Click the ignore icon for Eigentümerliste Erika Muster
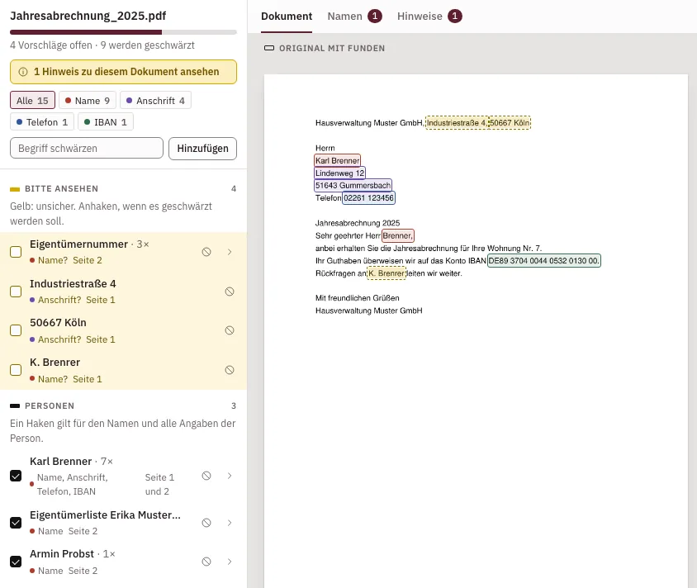The image size is (697, 588). [206, 523]
